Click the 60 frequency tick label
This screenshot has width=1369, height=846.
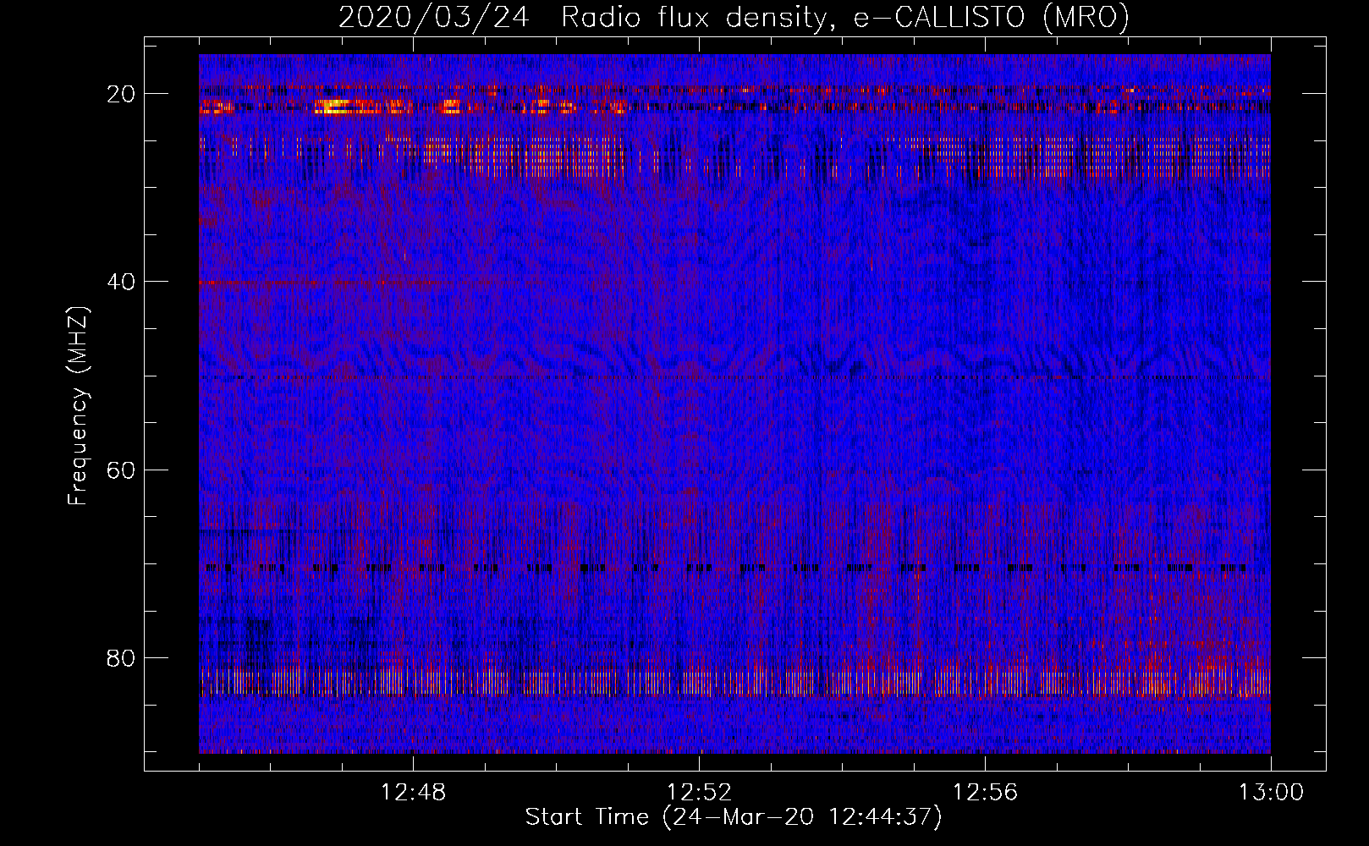click(x=122, y=470)
